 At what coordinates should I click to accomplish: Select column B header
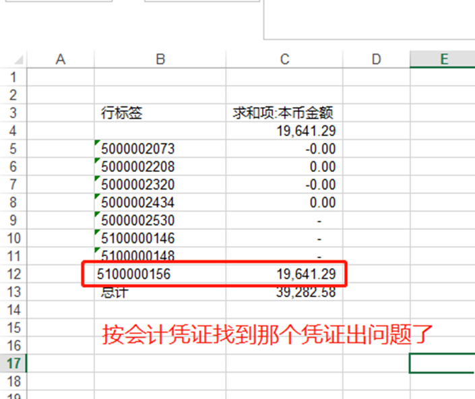pyautogui.click(x=160, y=59)
